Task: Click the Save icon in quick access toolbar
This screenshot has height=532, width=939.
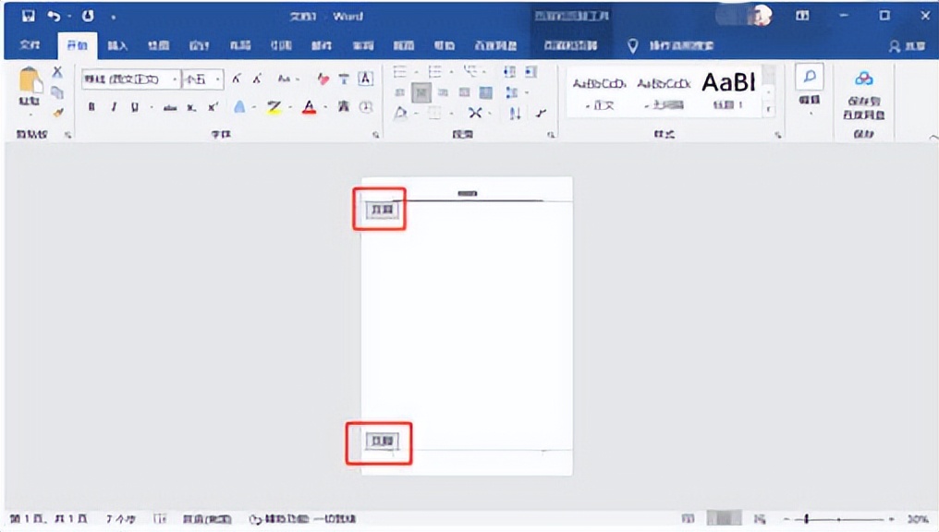Action: (28, 16)
